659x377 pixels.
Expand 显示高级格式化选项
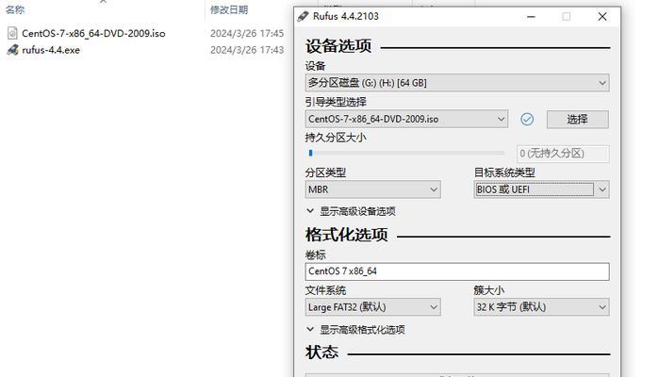[x=355, y=330]
